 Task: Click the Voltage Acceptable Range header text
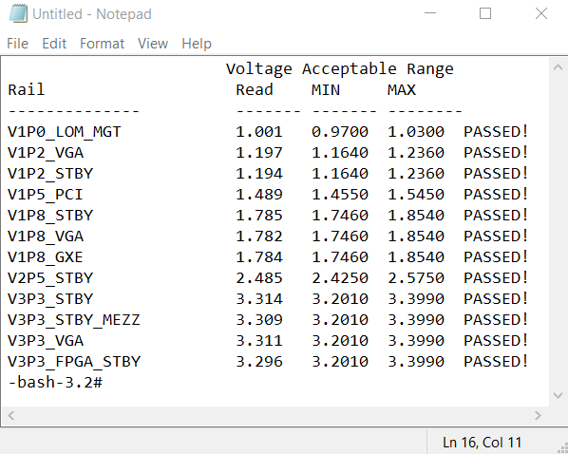[340, 68]
